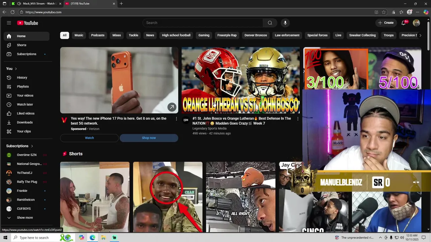Switch to the Mack_Milli Stream browser tab
This screenshot has width=431, height=242.
[36, 4]
